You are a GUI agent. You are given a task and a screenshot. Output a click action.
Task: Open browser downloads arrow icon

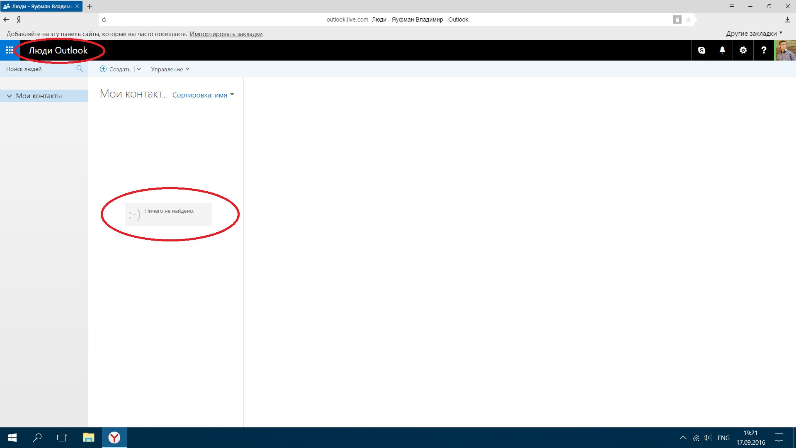click(x=787, y=19)
